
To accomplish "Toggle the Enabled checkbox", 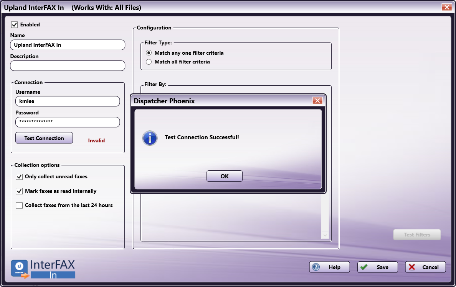I will 15,24.
